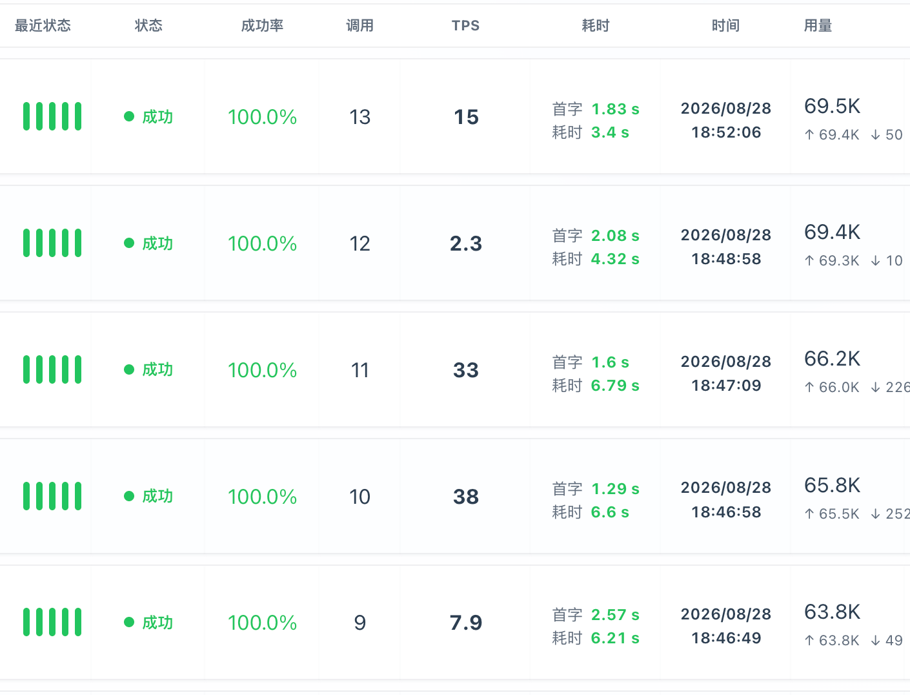
Task: Click the TPS column header
Action: coord(465,26)
